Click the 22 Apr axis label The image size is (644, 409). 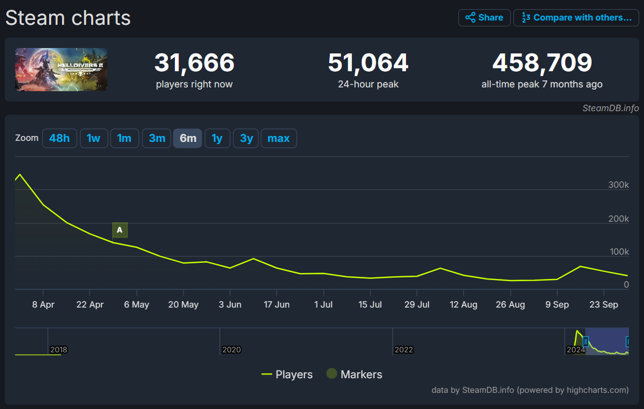click(90, 305)
